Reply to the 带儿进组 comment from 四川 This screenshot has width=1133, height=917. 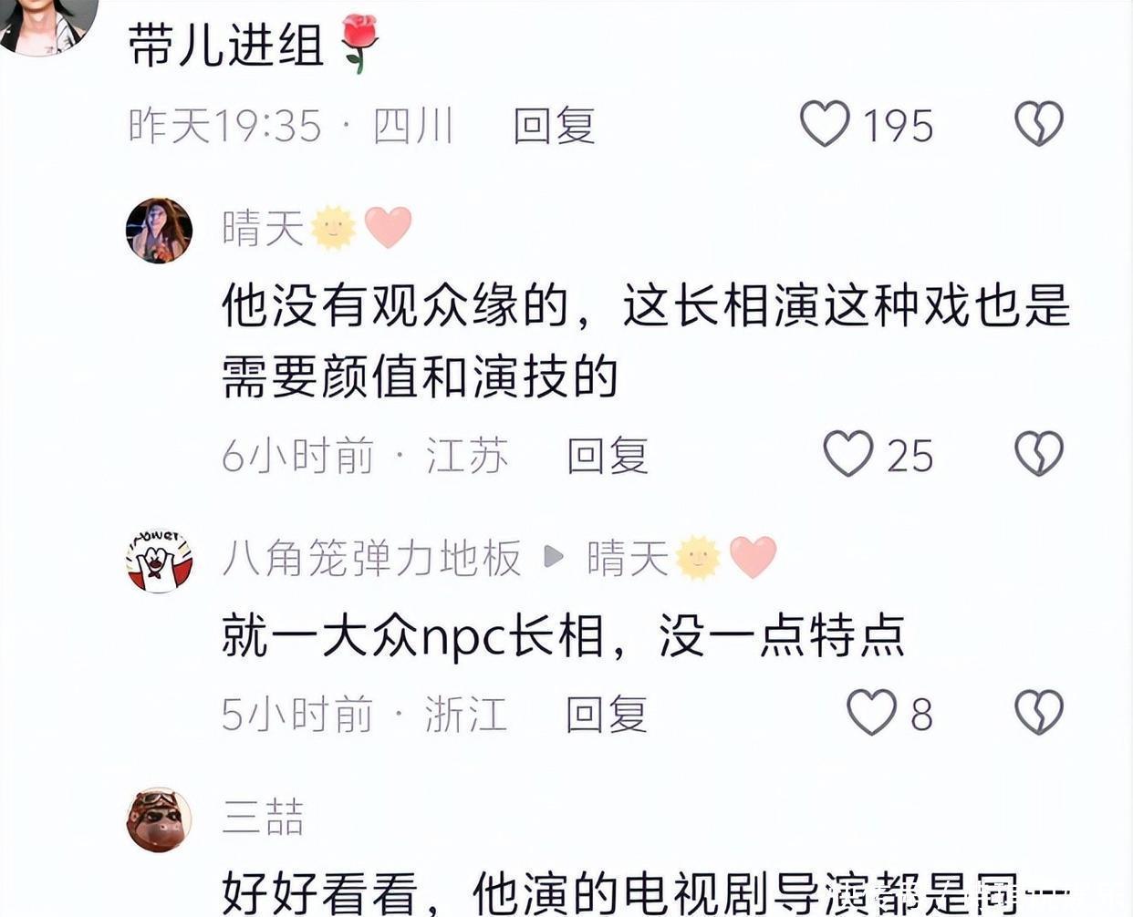click(x=554, y=125)
